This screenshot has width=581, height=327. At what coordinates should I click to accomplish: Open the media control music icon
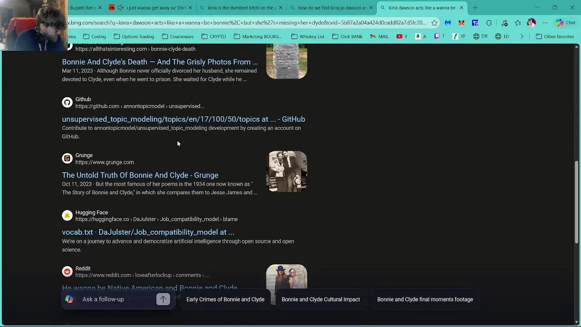coord(504,23)
